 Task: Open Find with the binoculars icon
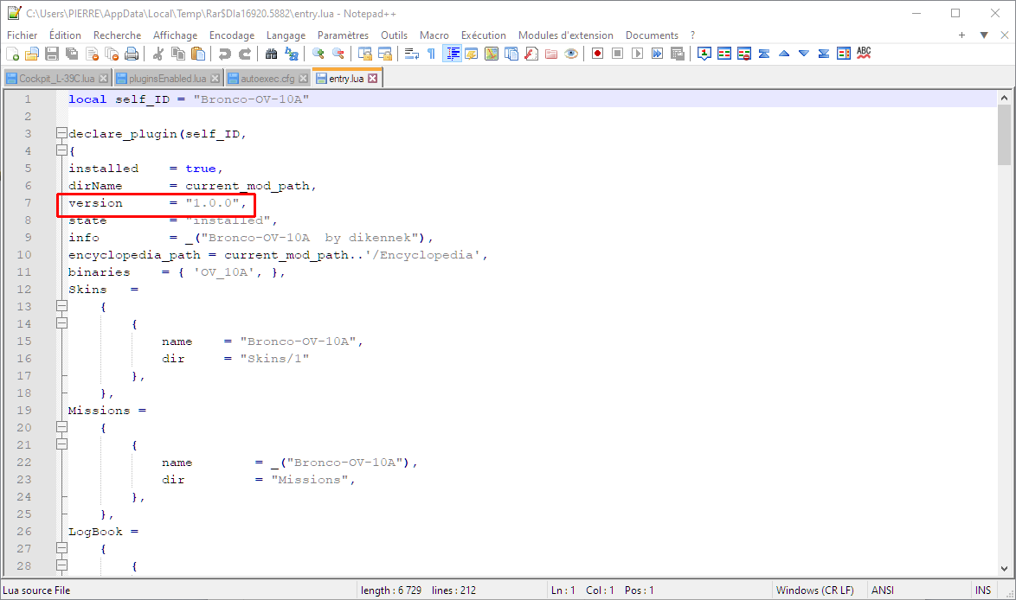(x=272, y=54)
